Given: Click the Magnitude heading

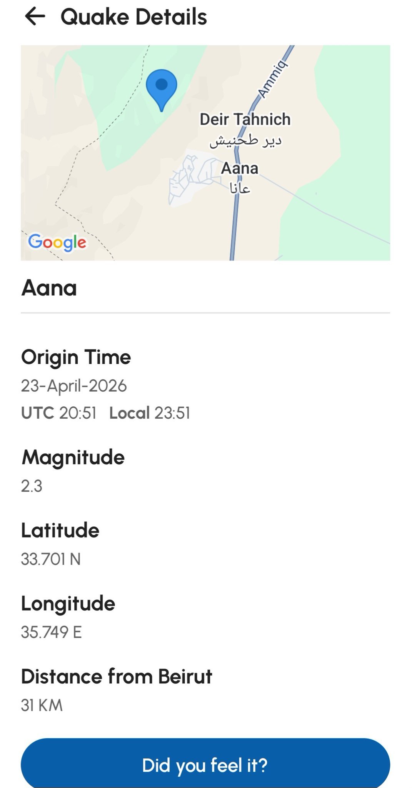Looking at the screenshot, I should pyautogui.click(x=73, y=457).
